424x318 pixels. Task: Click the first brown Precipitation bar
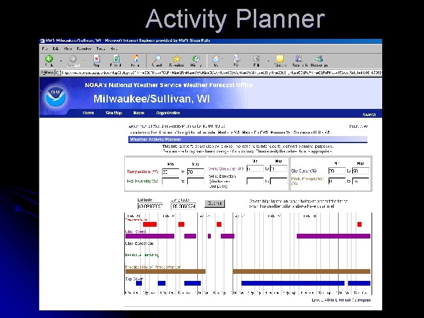coord(165,271)
